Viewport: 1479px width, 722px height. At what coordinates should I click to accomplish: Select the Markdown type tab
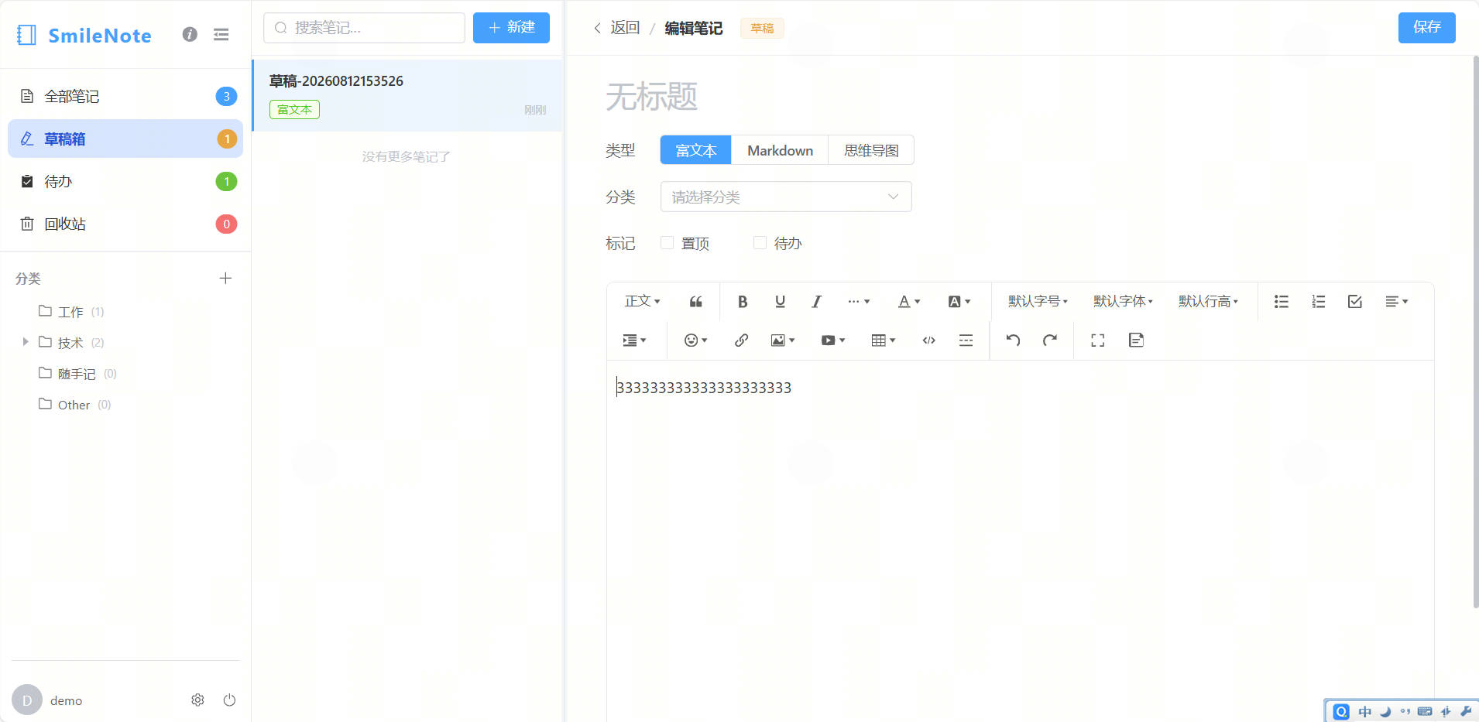pos(780,150)
